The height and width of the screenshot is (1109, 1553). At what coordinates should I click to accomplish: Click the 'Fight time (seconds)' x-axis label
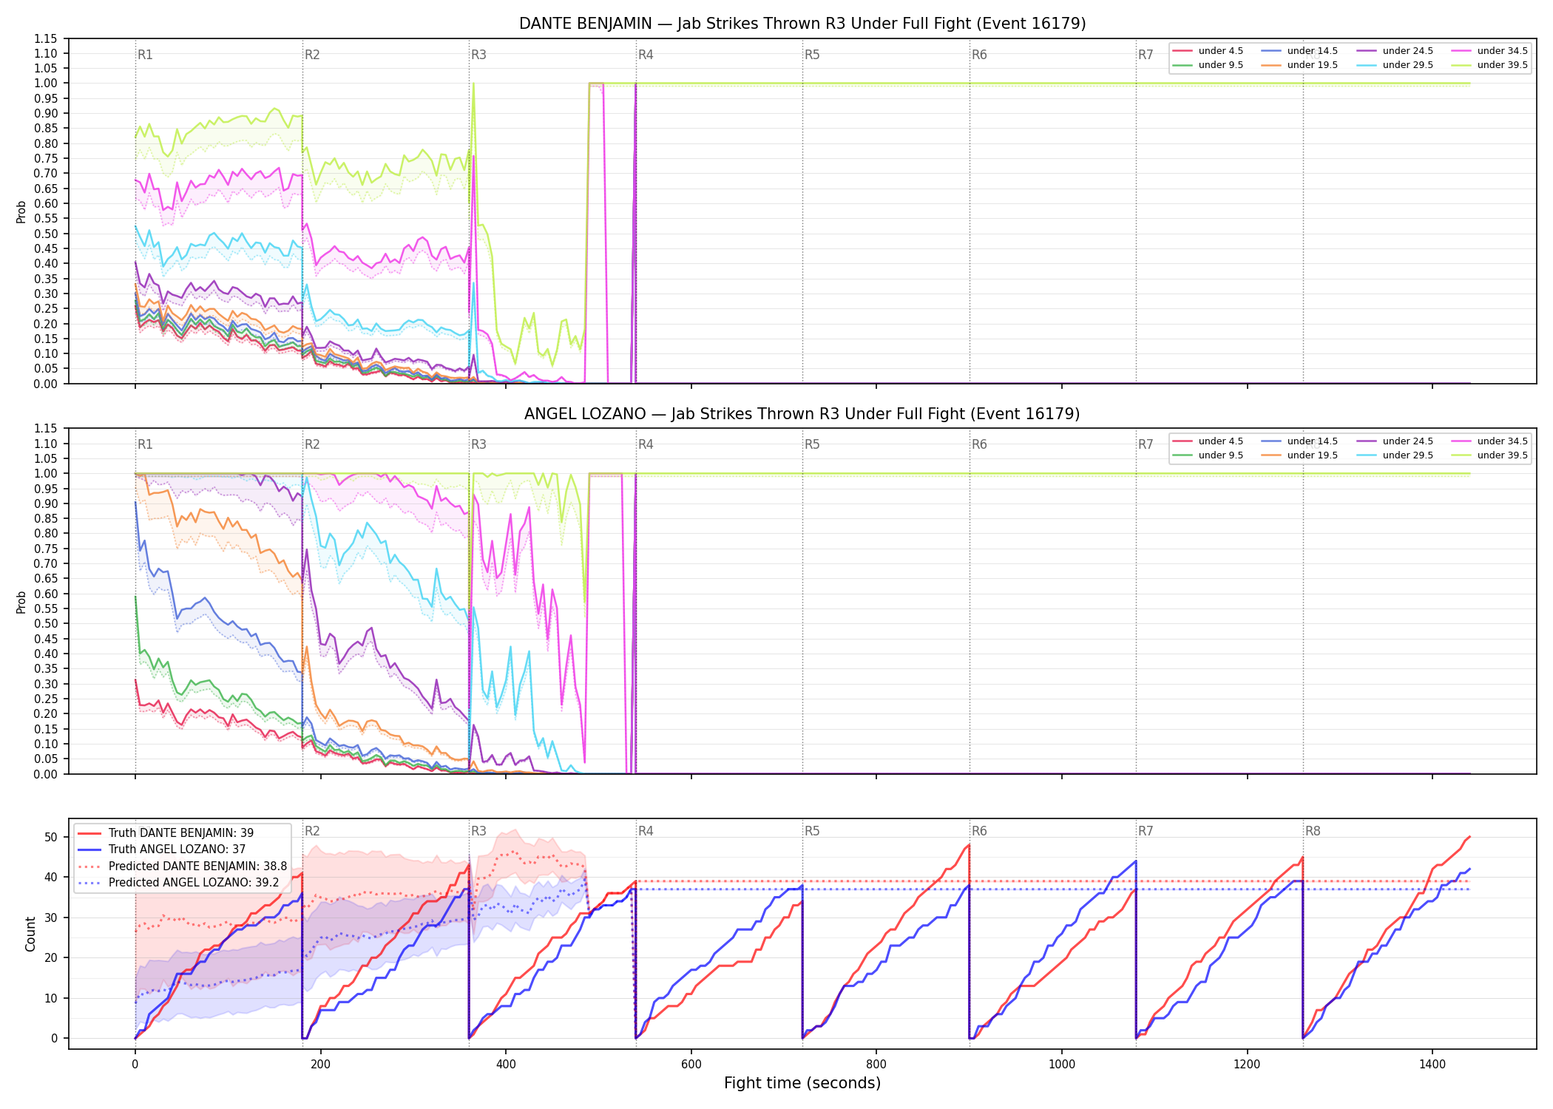(x=802, y=1083)
